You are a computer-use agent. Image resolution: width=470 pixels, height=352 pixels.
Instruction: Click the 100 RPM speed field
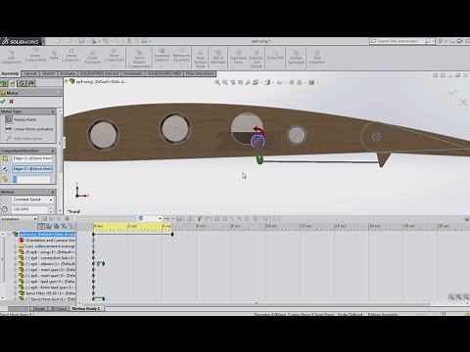click(x=29, y=209)
